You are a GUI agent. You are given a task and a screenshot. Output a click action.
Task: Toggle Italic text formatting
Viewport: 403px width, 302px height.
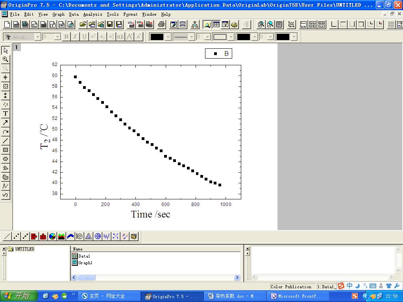(x=75, y=37)
